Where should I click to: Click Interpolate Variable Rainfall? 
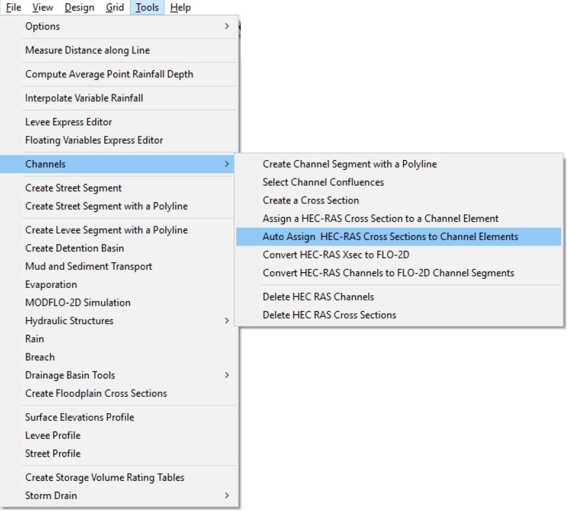pyautogui.click(x=84, y=98)
